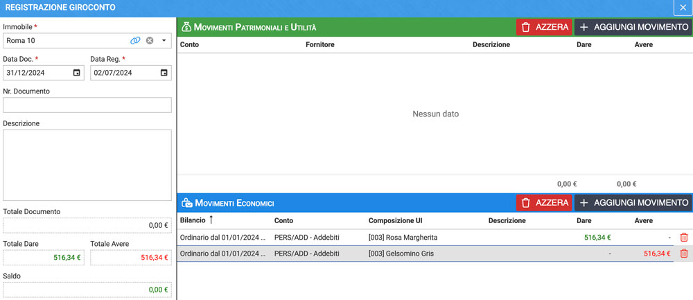
Task: Add movement in Movimenti Patrimoniali e Utilità
Action: [633, 27]
